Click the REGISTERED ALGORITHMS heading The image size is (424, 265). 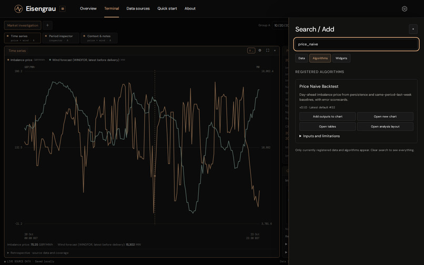(319, 72)
